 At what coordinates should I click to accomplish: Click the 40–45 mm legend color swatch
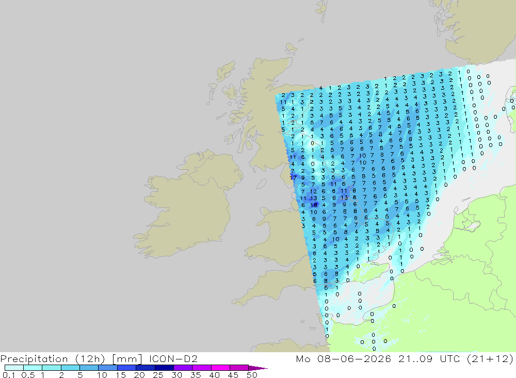click(220, 368)
